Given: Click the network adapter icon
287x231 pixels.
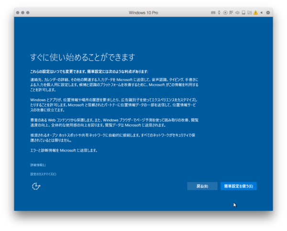Looking at the screenshot, I should [232, 12].
